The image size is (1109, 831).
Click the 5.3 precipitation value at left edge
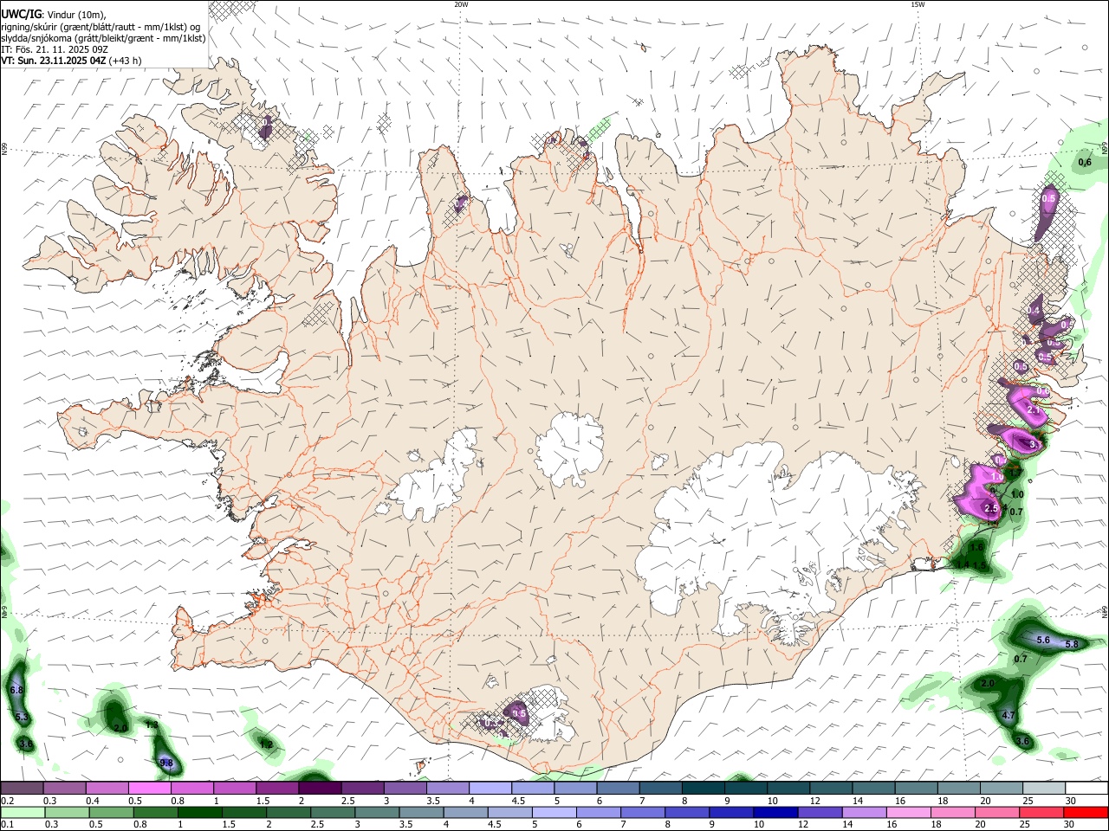22,718
